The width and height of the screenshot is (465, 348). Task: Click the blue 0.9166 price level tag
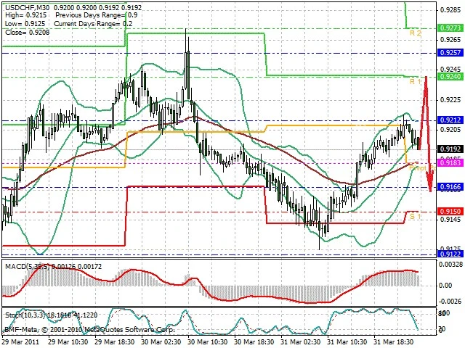click(450, 187)
